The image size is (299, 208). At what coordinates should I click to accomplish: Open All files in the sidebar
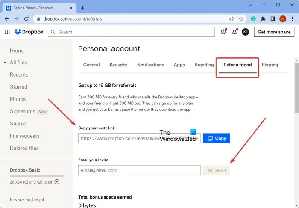(x=18, y=62)
